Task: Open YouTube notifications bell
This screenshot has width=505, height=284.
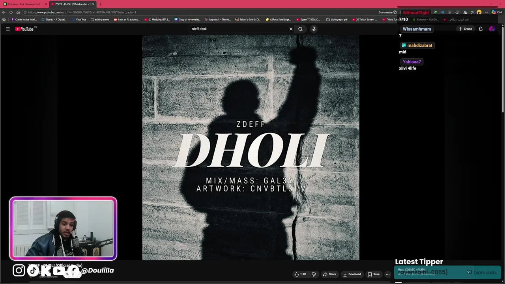Action: 481,29
